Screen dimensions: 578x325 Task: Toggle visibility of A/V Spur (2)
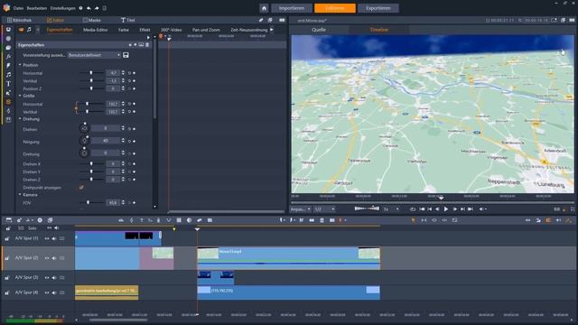point(47,258)
